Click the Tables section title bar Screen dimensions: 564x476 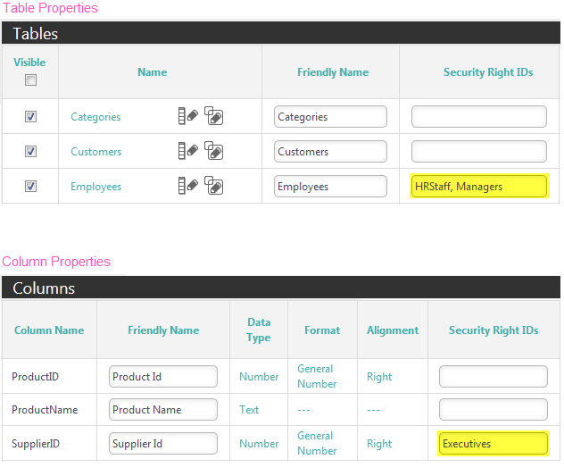click(x=281, y=33)
